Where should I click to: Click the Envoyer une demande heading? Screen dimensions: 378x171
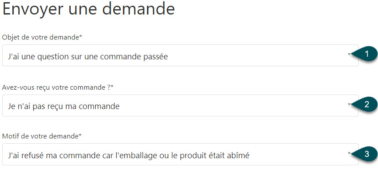(x=89, y=9)
